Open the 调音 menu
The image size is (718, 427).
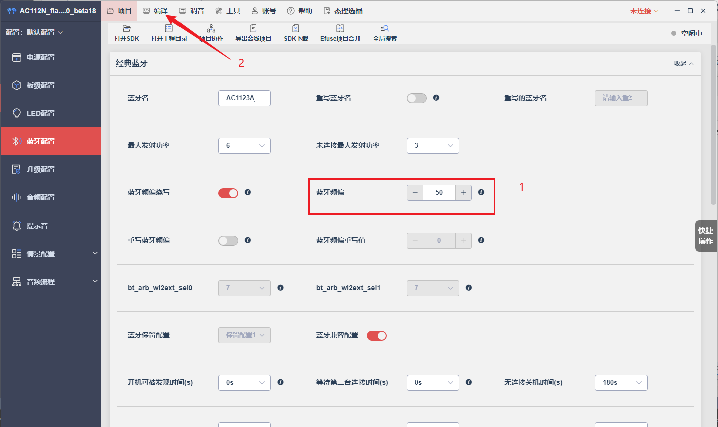(x=192, y=11)
